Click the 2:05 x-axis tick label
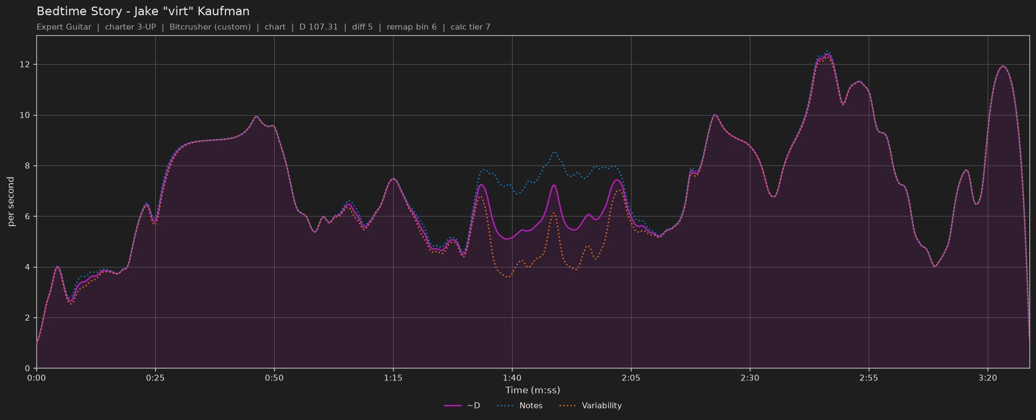 (631, 378)
